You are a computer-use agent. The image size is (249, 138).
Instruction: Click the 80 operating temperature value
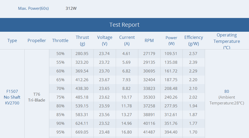pyautogui.click(x=226, y=91)
